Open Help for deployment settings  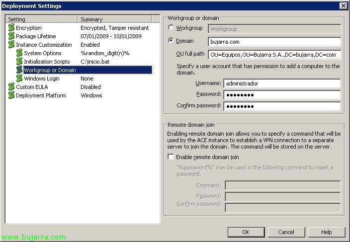[x=326, y=232]
